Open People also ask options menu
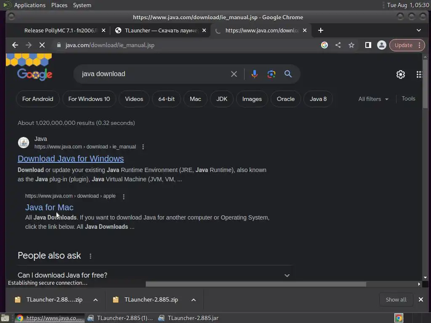The width and height of the screenshot is (431, 323). [90, 256]
